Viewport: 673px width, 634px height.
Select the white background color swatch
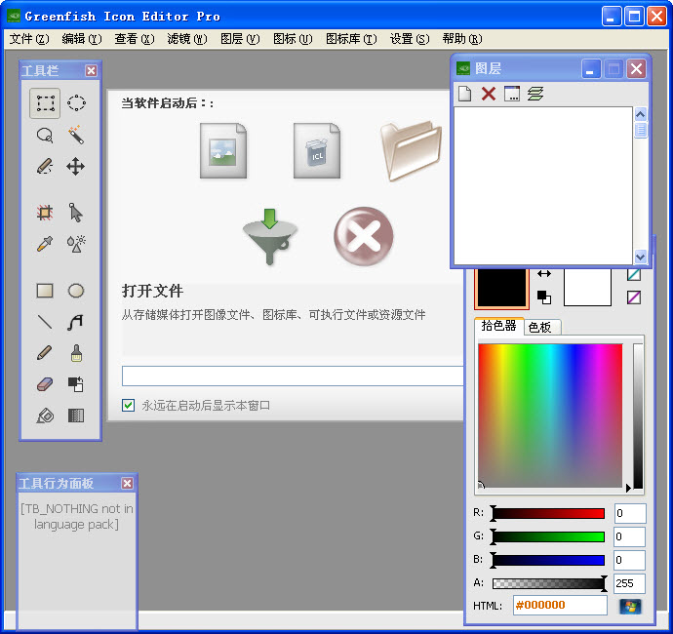(x=587, y=287)
